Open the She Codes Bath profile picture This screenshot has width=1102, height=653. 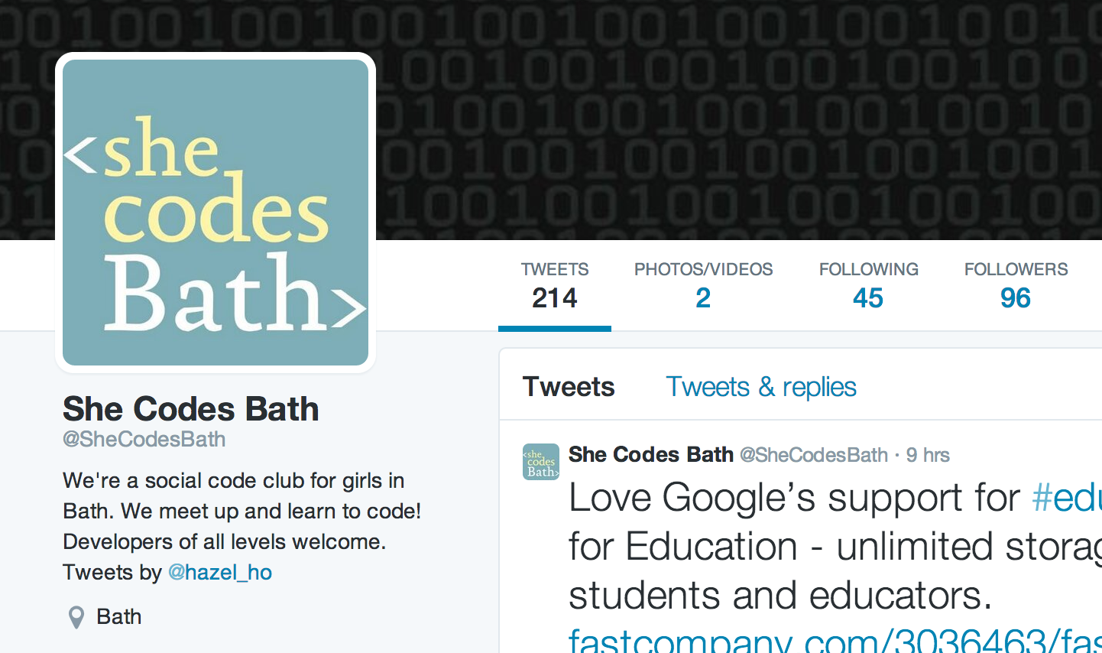click(216, 213)
